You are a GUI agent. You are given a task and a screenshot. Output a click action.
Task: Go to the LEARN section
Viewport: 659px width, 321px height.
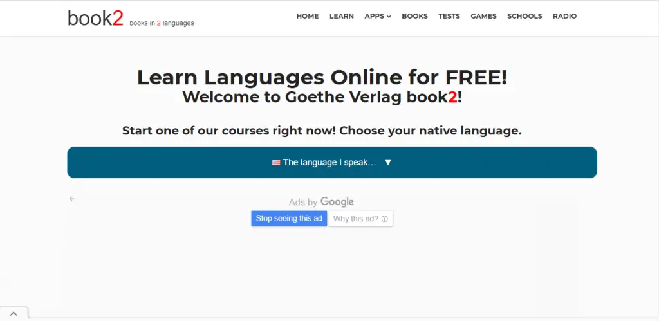point(342,16)
